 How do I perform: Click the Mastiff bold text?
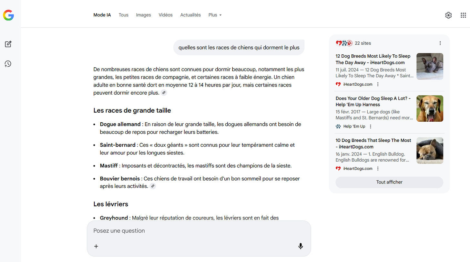point(109,166)
